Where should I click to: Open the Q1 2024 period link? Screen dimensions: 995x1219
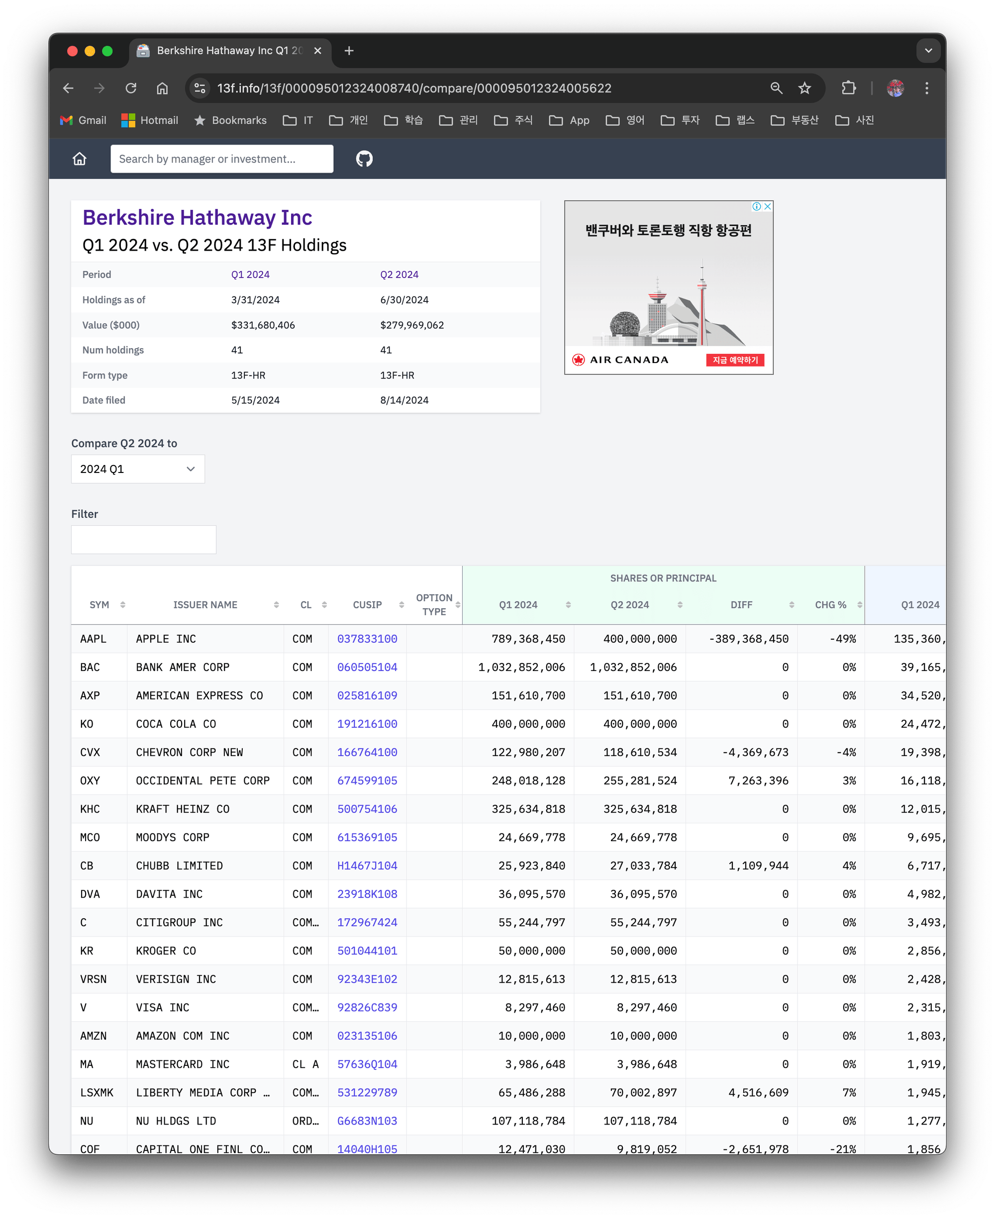(x=250, y=275)
